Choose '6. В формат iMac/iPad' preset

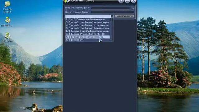point(88,31)
